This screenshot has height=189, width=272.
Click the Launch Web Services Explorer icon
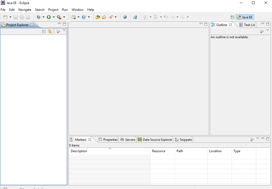click(135, 17)
